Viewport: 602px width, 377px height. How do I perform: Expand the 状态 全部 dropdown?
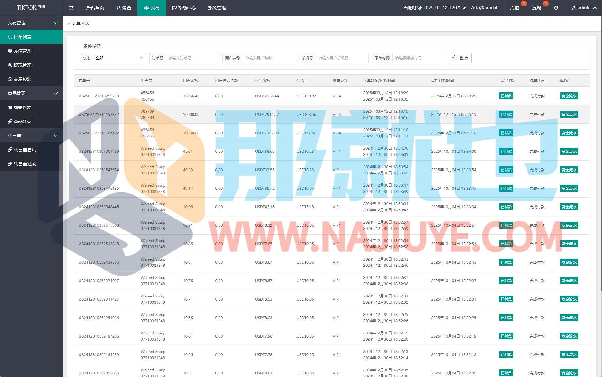pyautogui.click(x=119, y=58)
